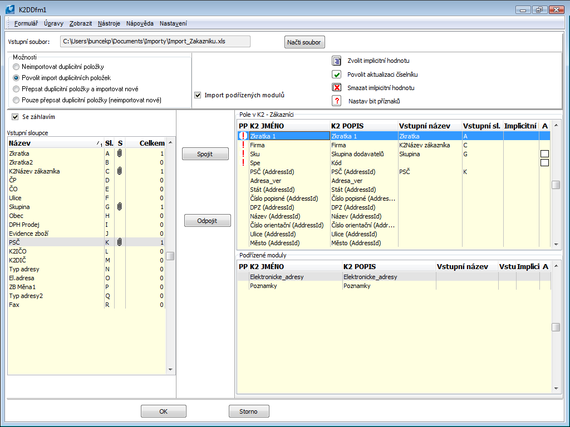The image size is (570, 427).
Task: Click the Odpojit button
Action: 207,220
